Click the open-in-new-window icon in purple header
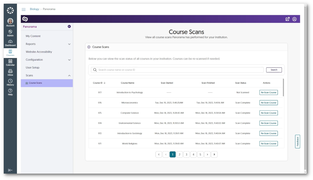313x180 pixels. (x=288, y=19)
